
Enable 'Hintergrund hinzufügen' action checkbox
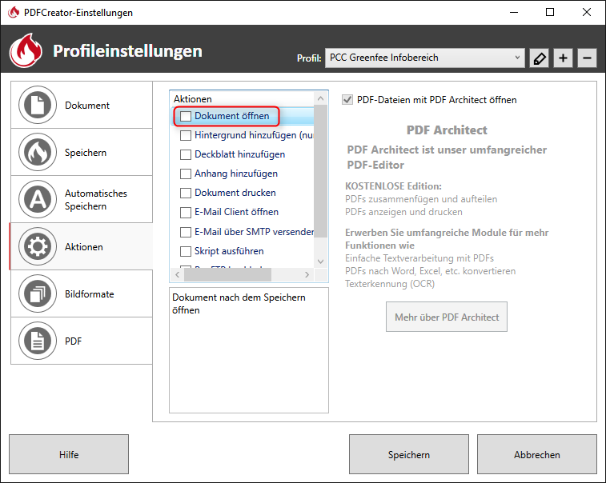click(x=186, y=135)
